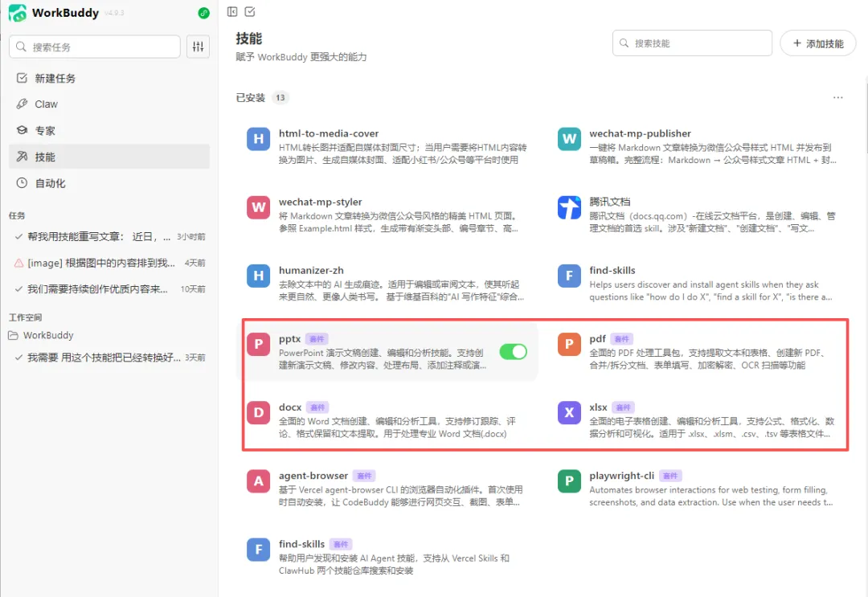The image size is (868, 597).
Task: Click the wechat-mp-publisher W icon
Action: pos(569,139)
